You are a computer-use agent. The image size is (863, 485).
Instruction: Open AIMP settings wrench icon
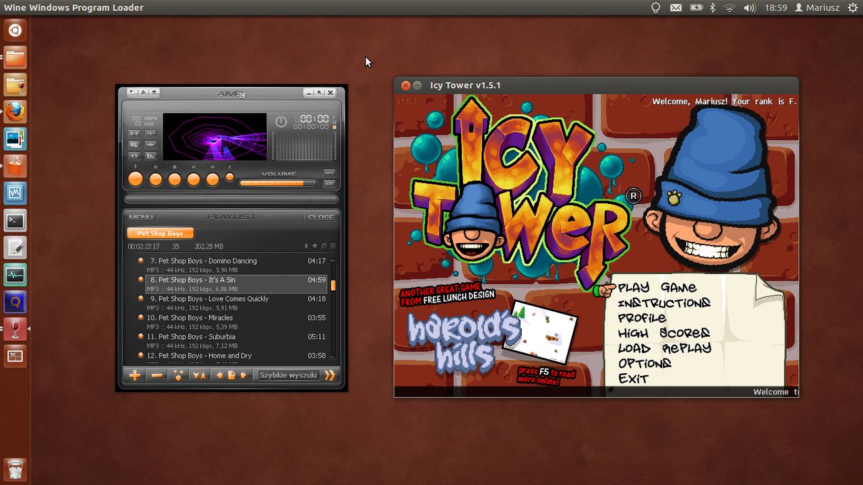pos(143,92)
